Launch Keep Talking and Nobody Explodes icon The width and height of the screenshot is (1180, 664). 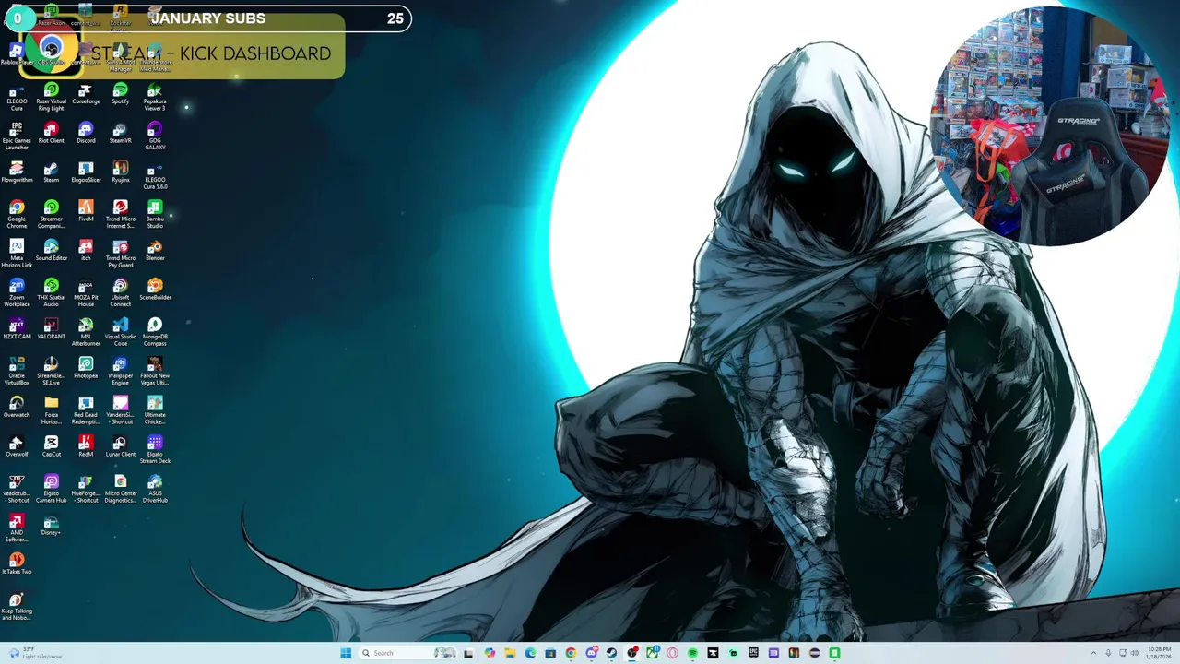(x=17, y=606)
